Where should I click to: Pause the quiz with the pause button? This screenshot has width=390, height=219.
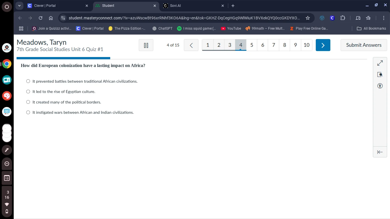[x=146, y=45]
